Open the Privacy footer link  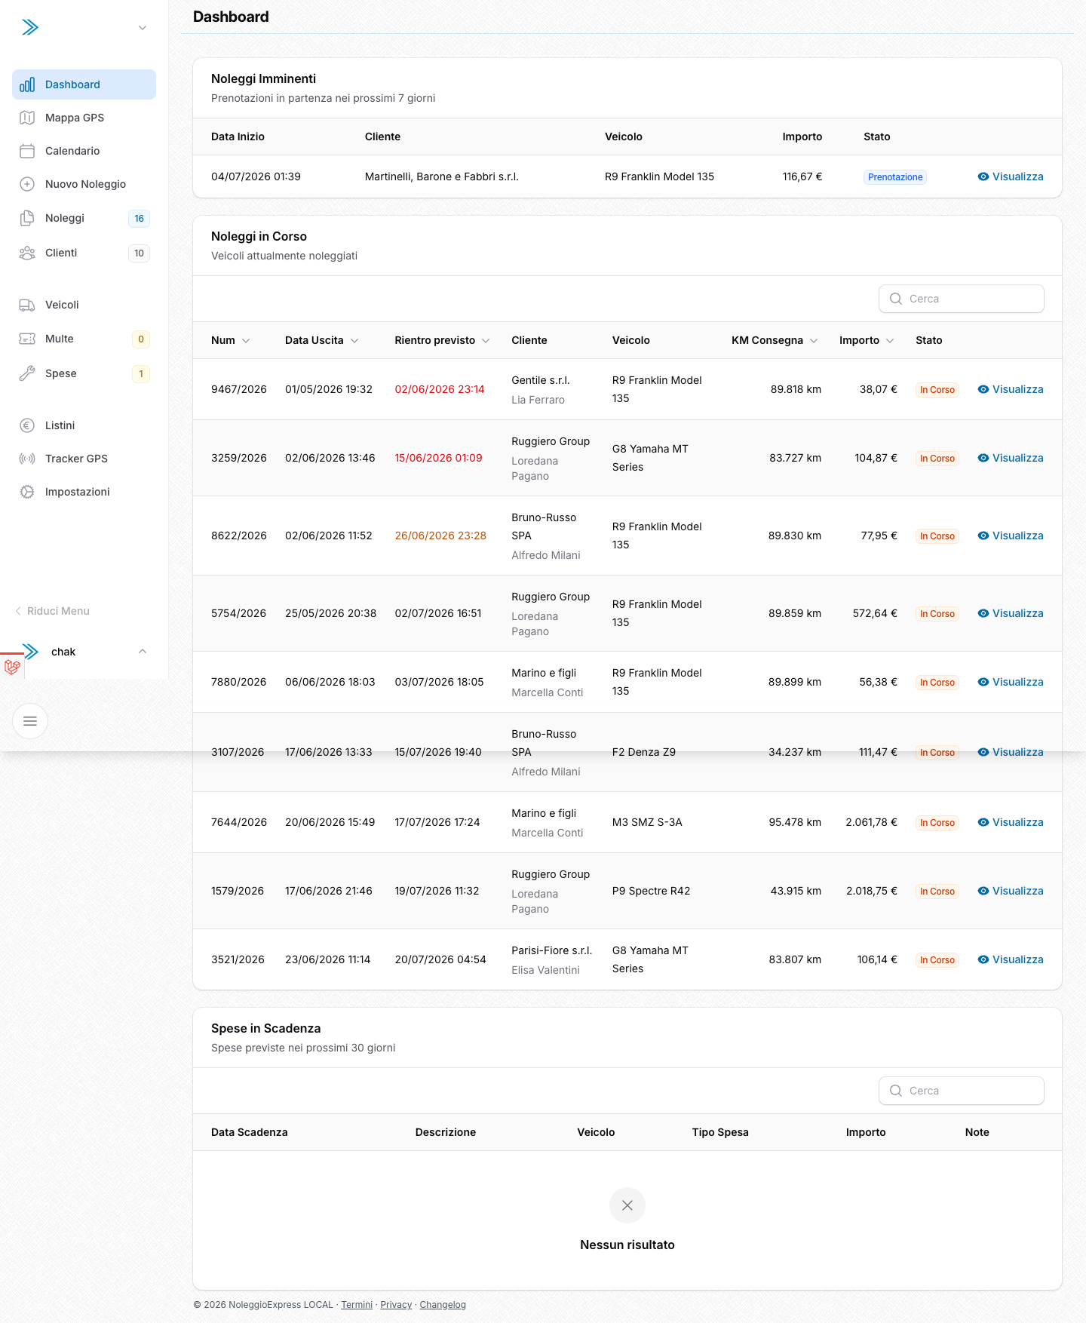point(396,1305)
